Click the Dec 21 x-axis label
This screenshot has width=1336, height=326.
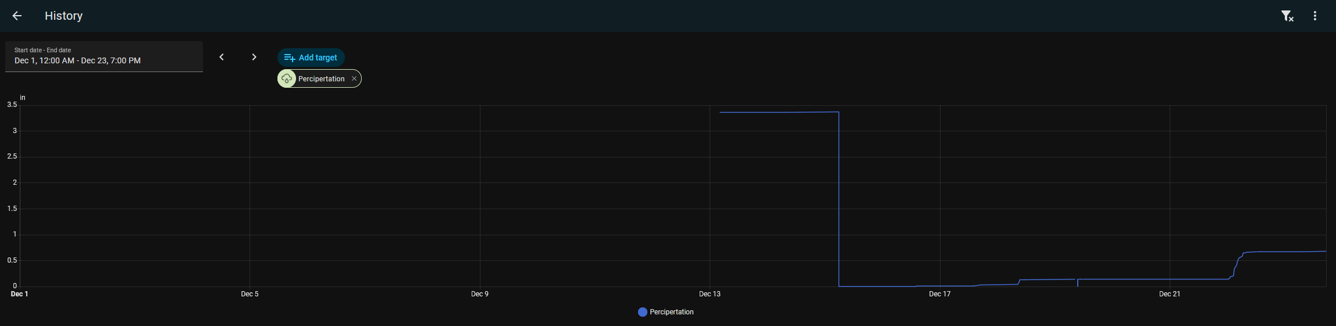pos(1170,294)
